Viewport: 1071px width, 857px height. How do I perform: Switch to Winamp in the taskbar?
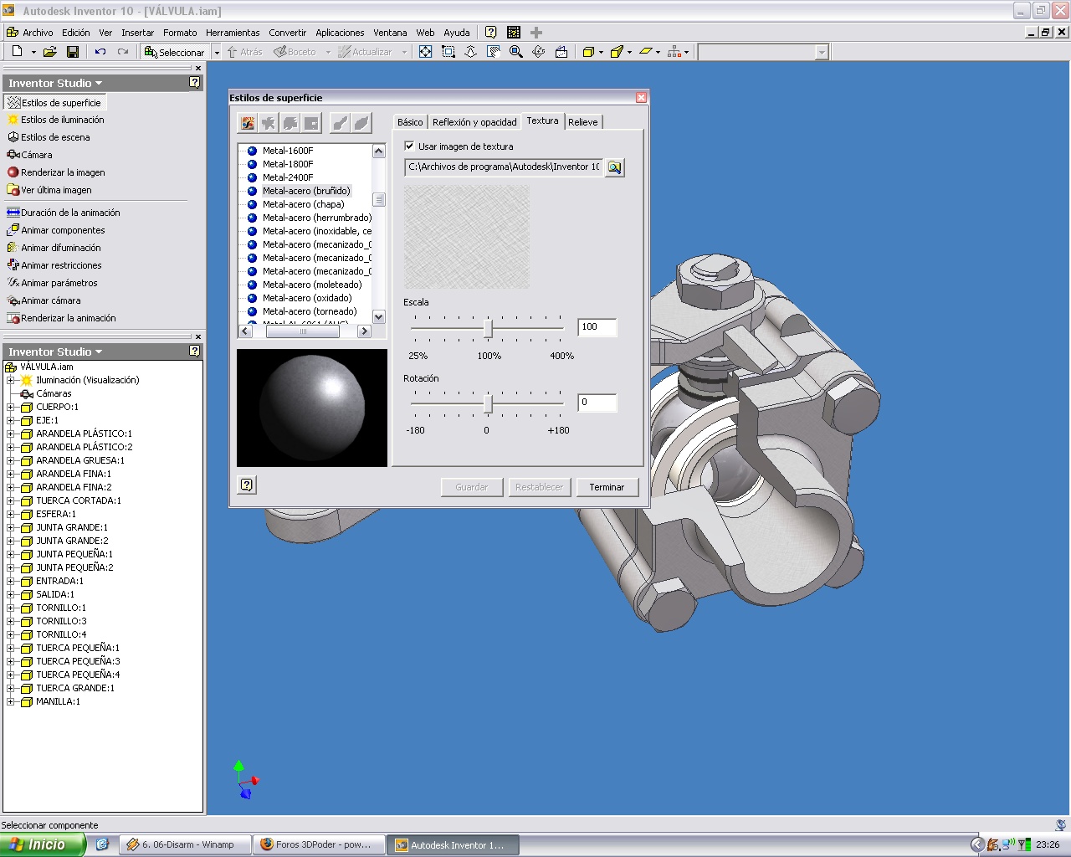186,844
